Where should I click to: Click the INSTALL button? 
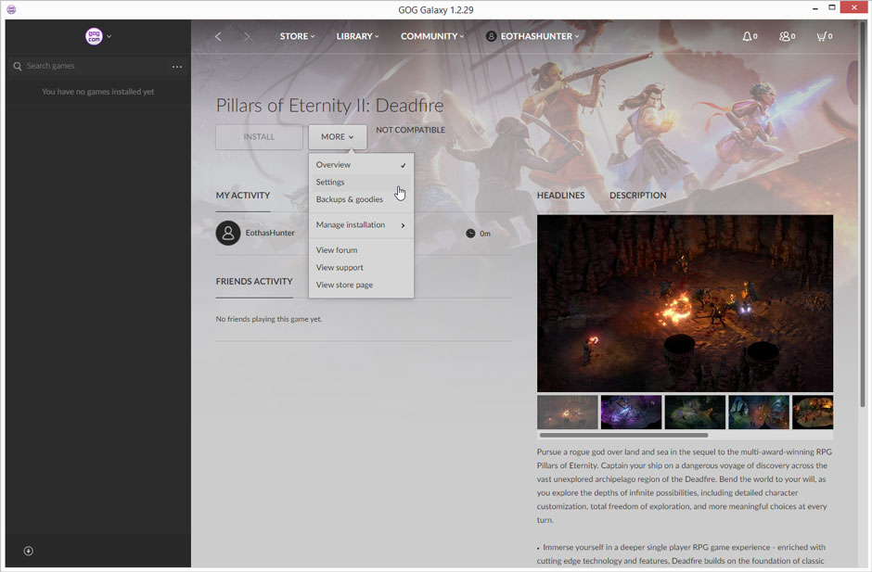259,137
